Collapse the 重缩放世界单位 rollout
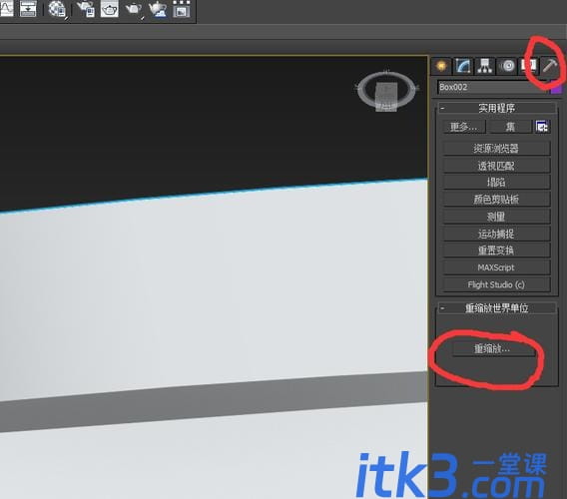This screenshot has width=567, height=499. pyautogui.click(x=496, y=308)
